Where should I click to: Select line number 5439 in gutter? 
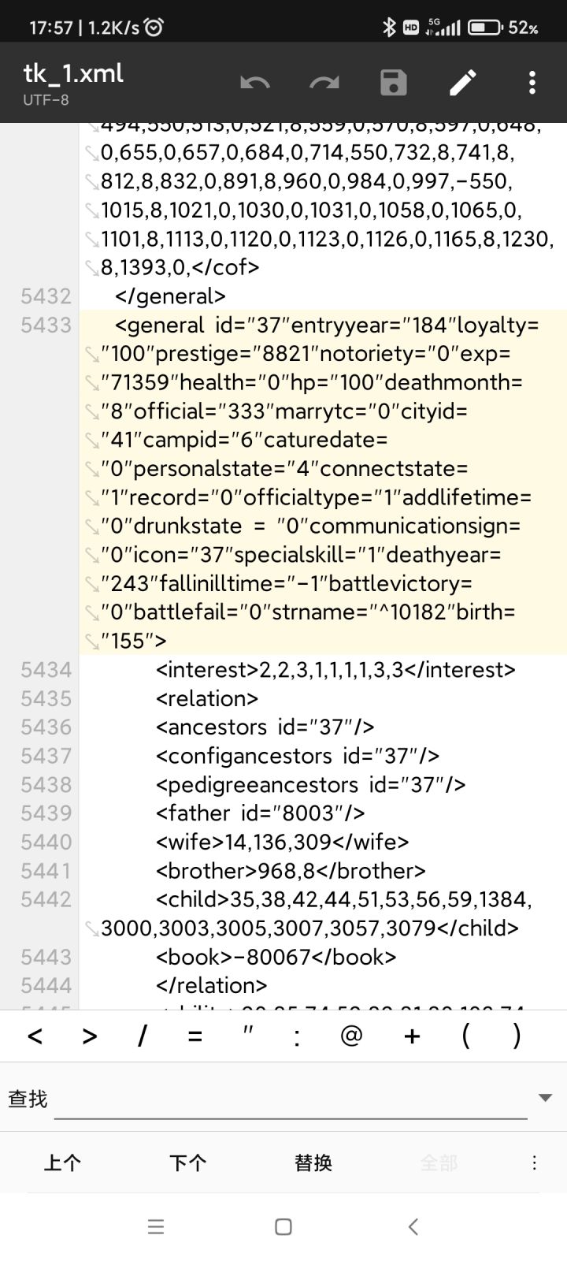(x=46, y=813)
